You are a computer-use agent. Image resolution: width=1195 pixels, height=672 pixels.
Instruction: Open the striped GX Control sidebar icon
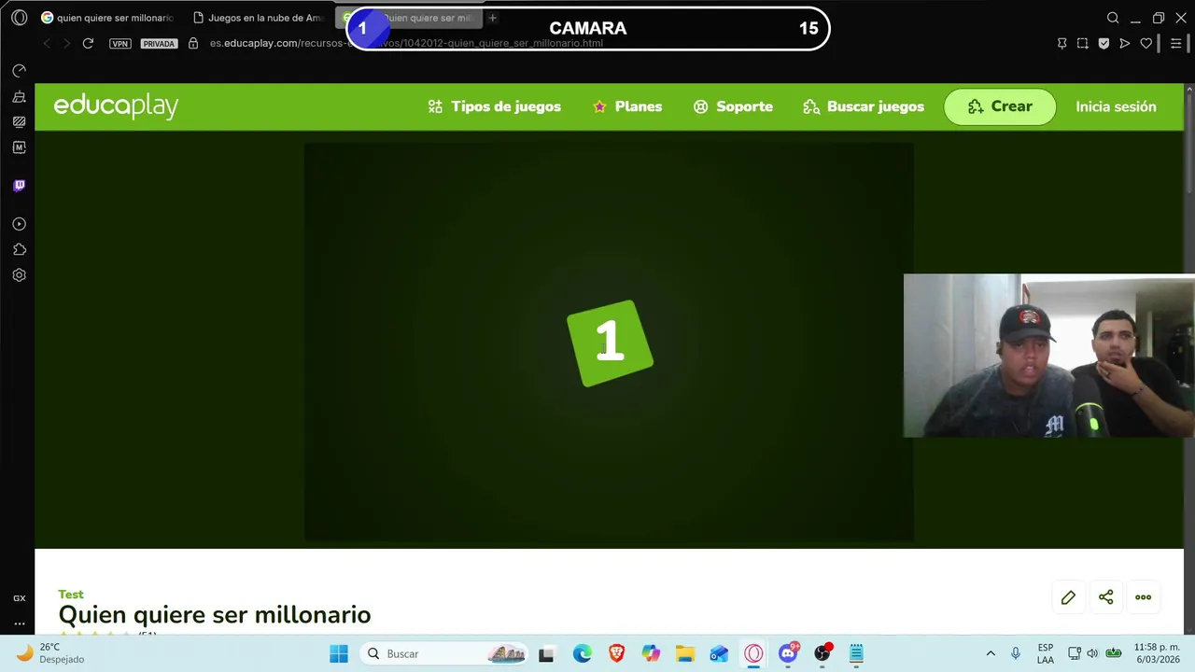pos(19,121)
